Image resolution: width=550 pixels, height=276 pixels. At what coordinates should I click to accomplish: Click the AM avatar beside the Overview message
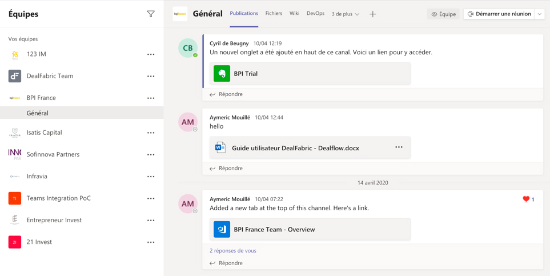(x=188, y=203)
